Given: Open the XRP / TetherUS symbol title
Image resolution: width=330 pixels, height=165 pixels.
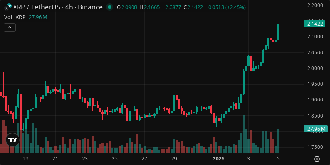Looking at the screenshot, I should (58, 7).
